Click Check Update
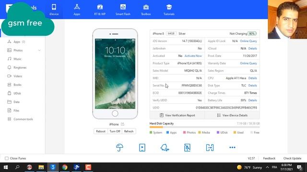Viewport: 307px width, 172px height. point(292,158)
